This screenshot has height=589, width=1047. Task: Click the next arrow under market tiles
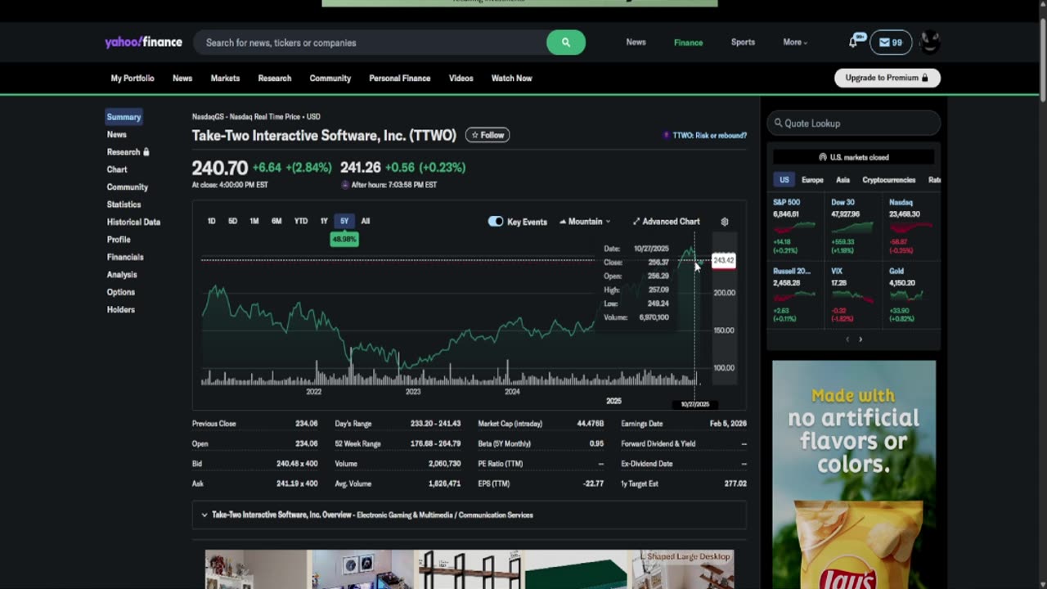(x=861, y=339)
